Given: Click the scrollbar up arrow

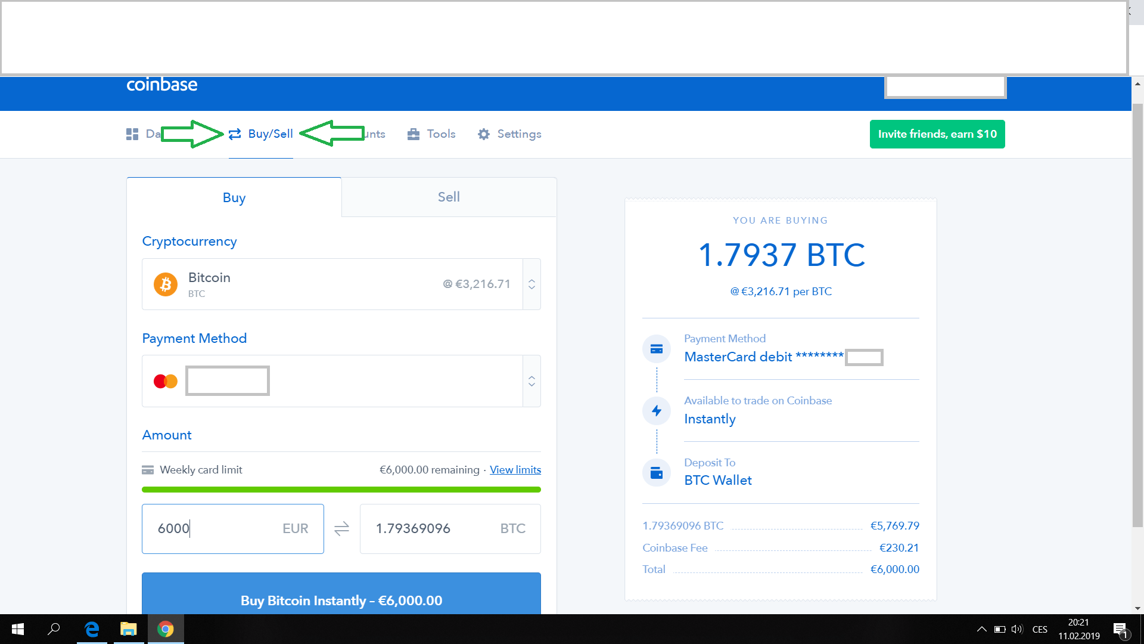Looking at the screenshot, I should [1137, 84].
